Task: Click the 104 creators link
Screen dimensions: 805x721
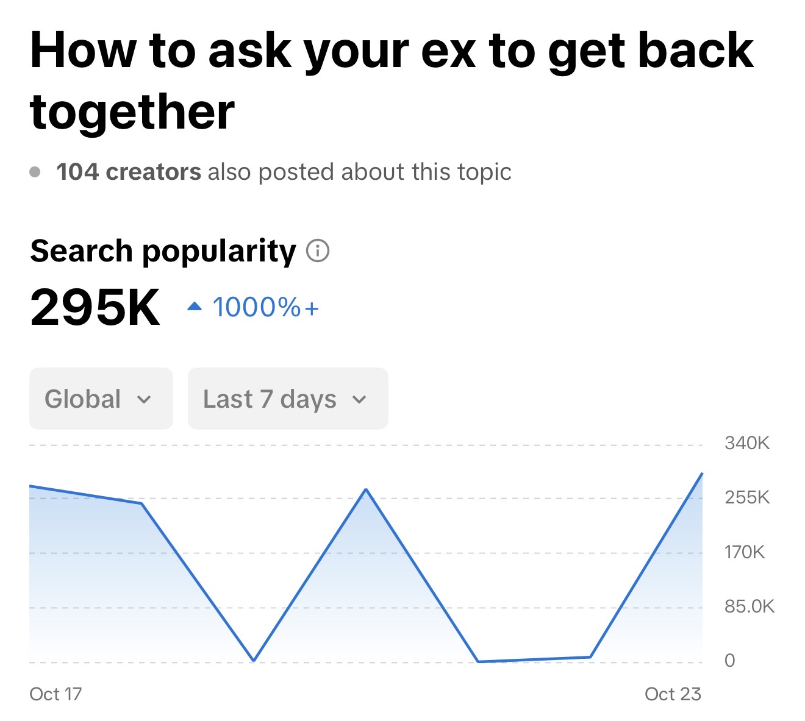Action: pos(127,171)
